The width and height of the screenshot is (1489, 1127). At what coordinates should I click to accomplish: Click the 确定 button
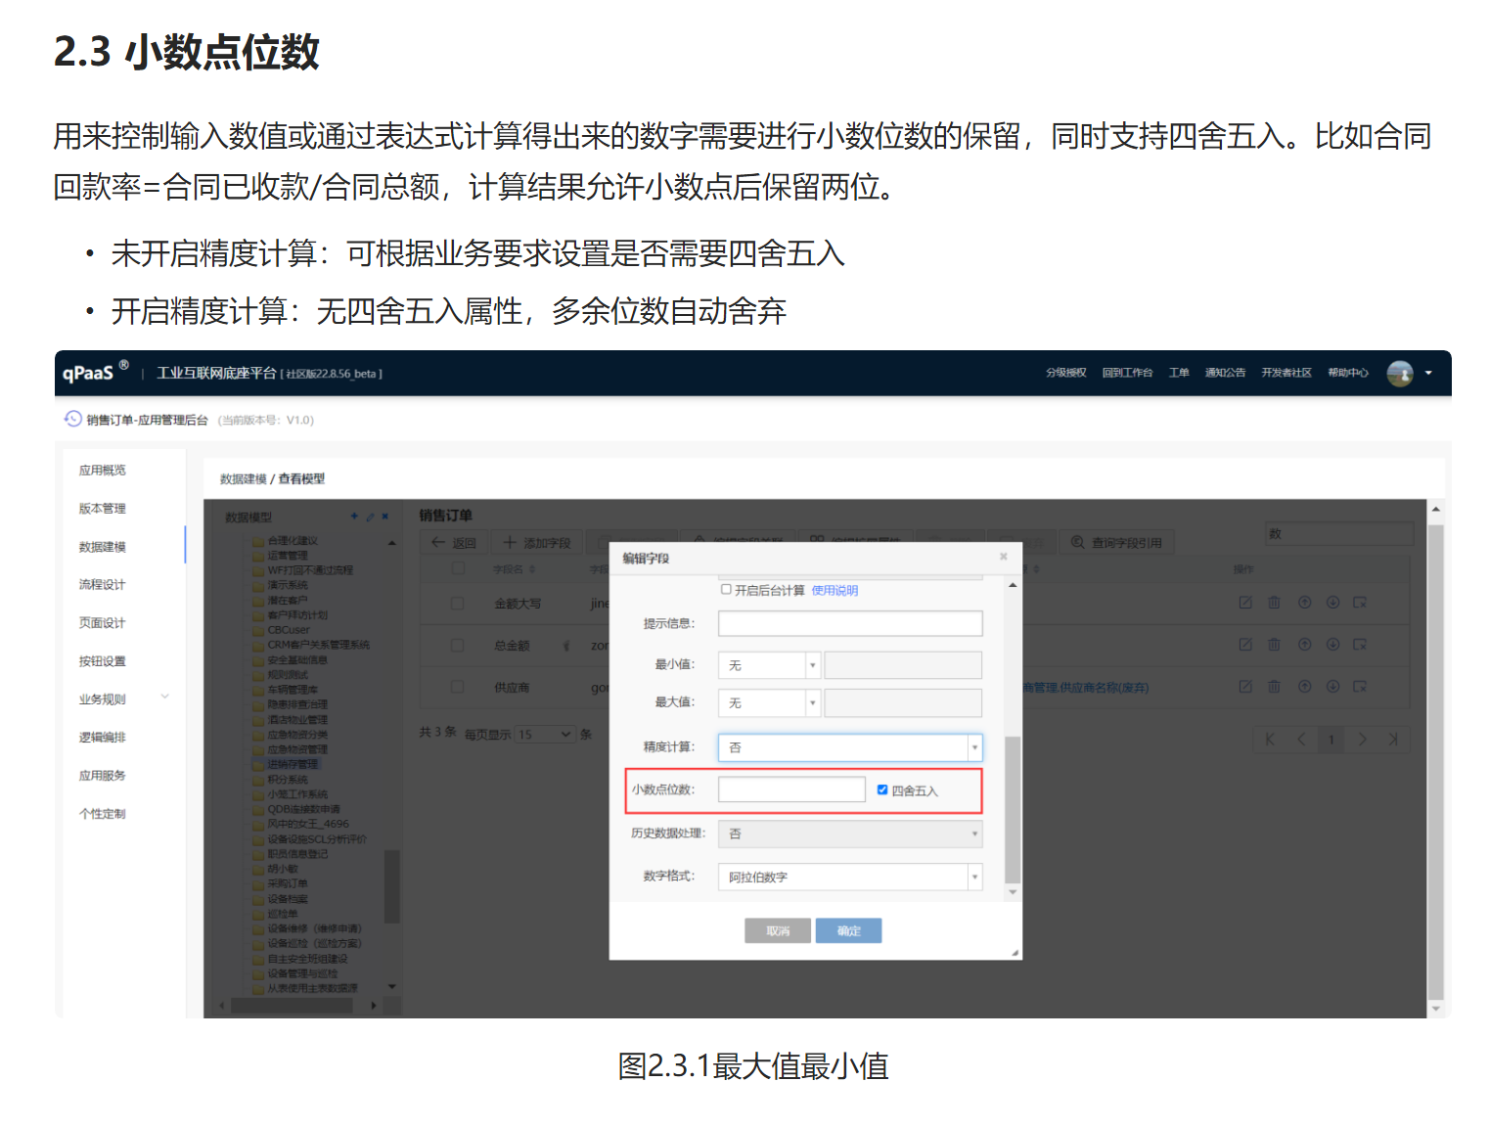pyautogui.click(x=848, y=930)
